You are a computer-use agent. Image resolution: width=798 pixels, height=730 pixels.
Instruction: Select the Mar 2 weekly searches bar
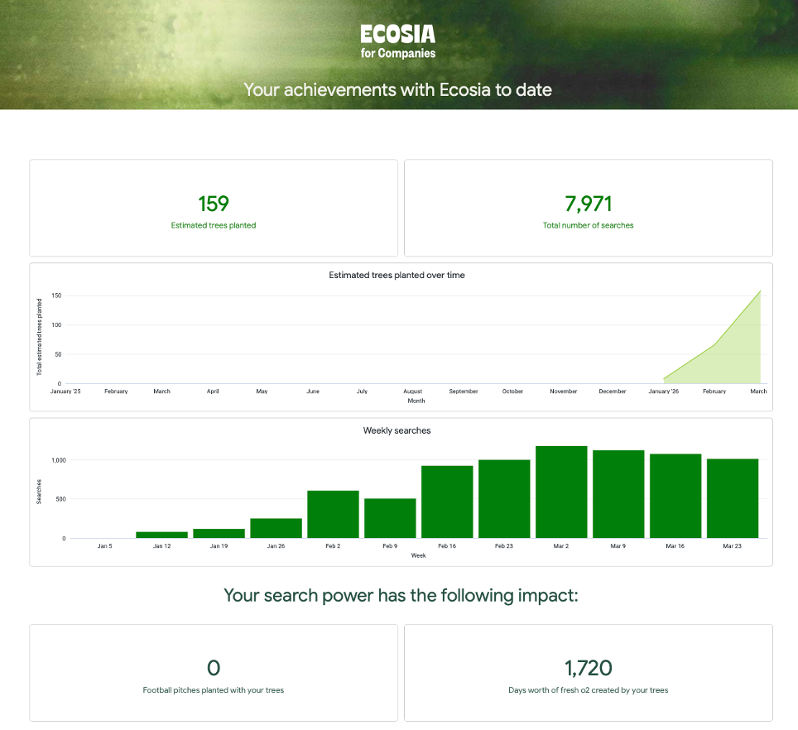click(x=561, y=492)
